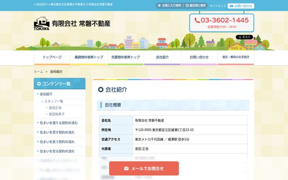Click ホーム breadcrumb link

click(x=38, y=72)
